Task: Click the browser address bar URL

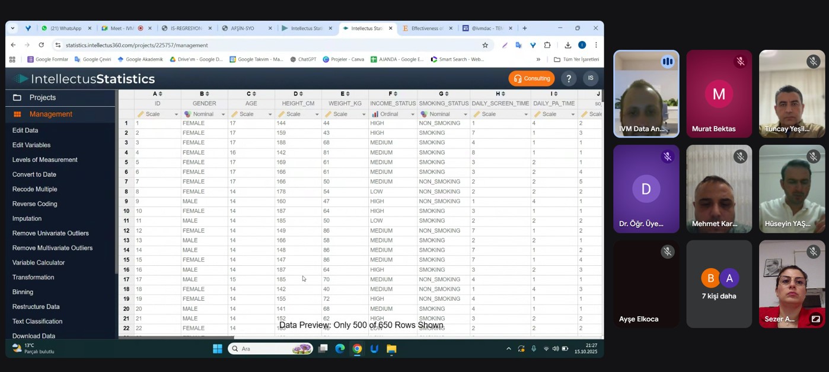Action: 136,45
